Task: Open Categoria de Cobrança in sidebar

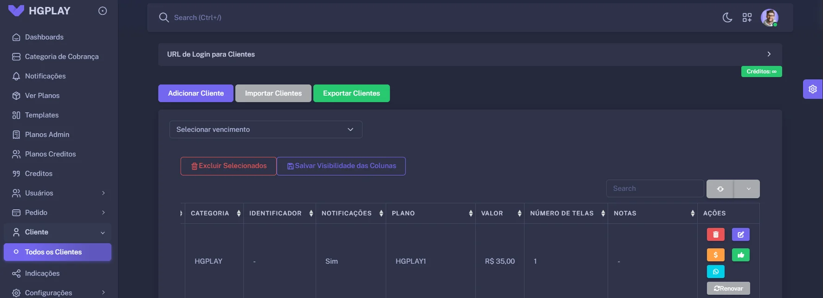Action: coord(61,57)
